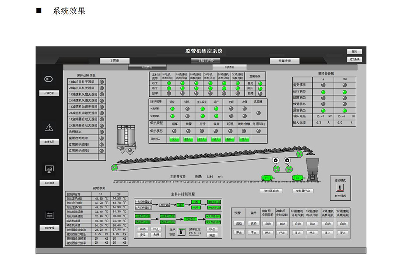Click indicator lamp for 急停标志 fault row
402x258 pixels.
[x=101, y=132]
